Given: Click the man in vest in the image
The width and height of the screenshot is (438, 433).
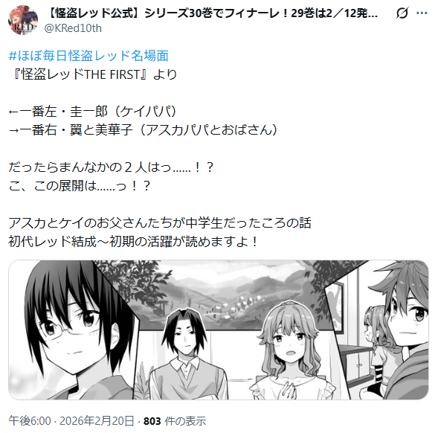Looking at the screenshot, I should pos(186,355).
